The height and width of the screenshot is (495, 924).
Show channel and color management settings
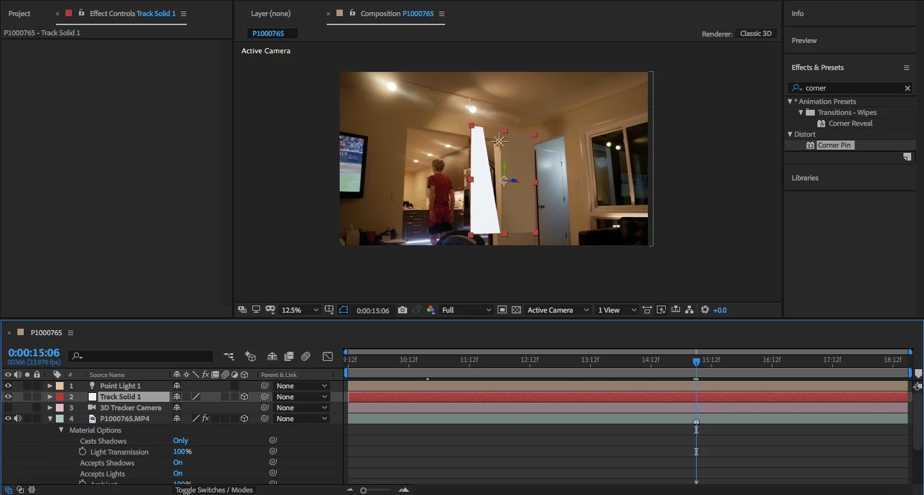tap(430, 310)
